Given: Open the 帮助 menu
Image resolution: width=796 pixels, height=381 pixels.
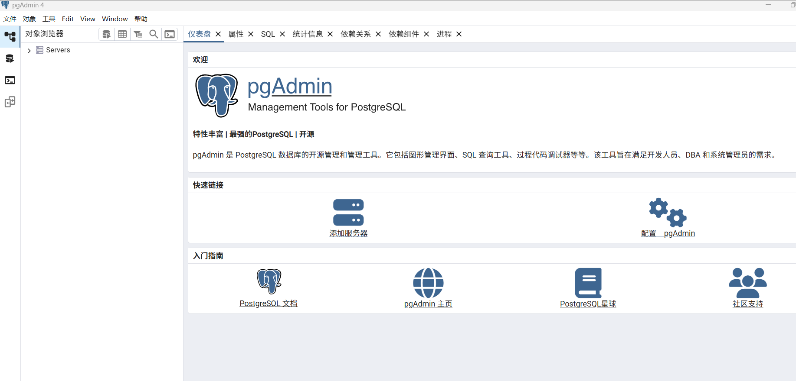Looking at the screenshot, I should coord(141,19).
